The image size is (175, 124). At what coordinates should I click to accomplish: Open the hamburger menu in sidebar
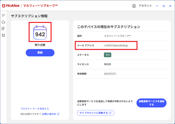[x=3, y=15]
